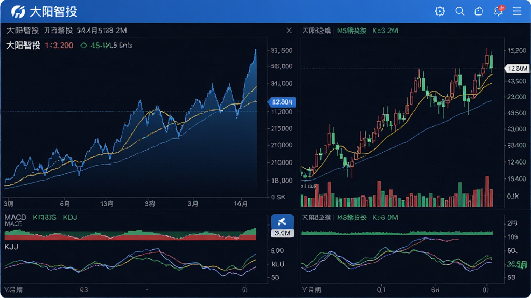
Task: Click the green Ko3 2M tab in top-right panel
Action: pos(385,31)
